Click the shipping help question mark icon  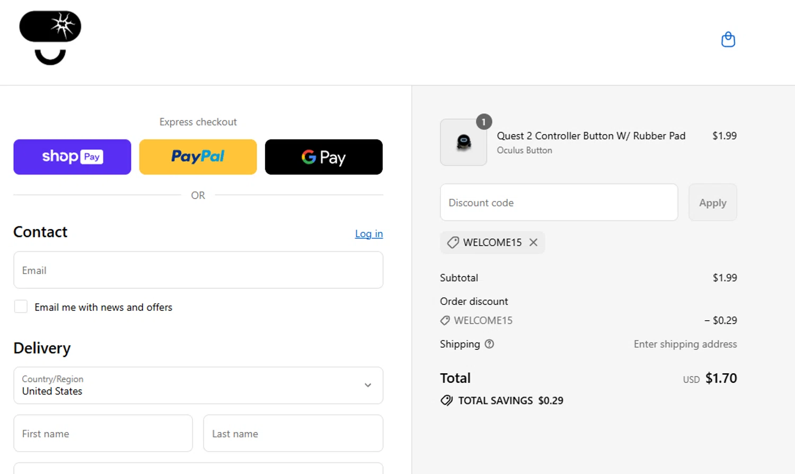point(489,344)
